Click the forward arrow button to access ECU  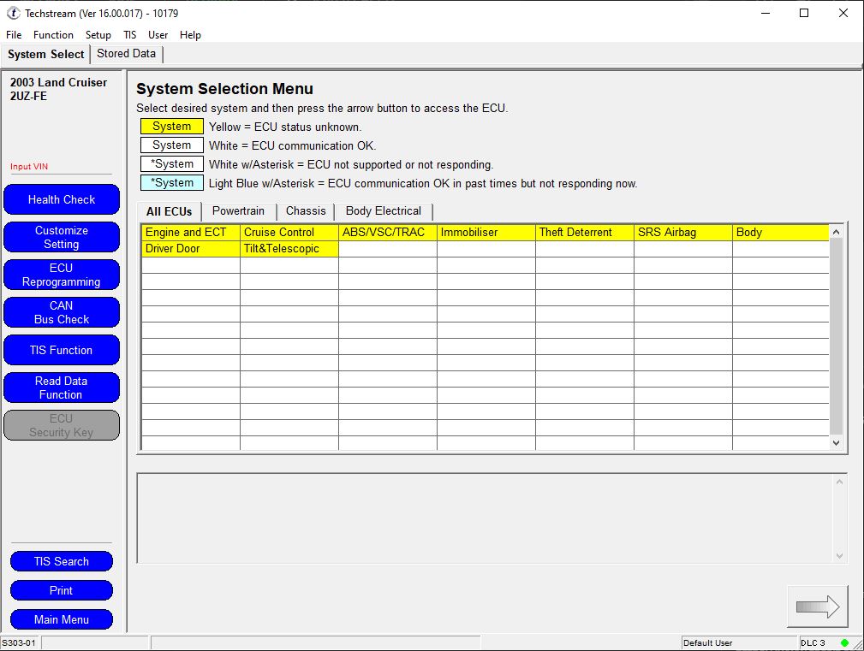click(817, 606)
